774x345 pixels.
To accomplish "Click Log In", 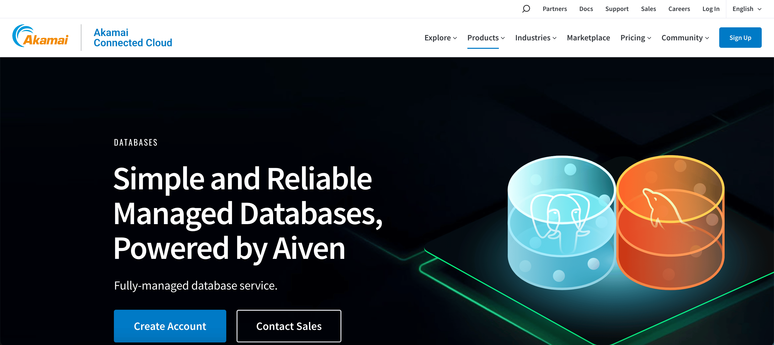I will tap(711, 9).
